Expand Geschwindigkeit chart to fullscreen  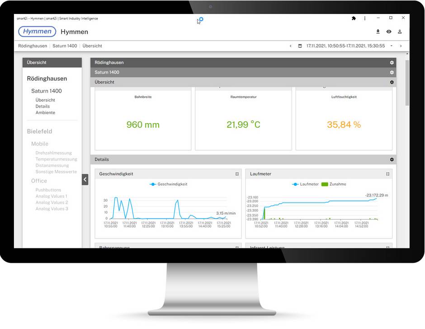(237, 174)
